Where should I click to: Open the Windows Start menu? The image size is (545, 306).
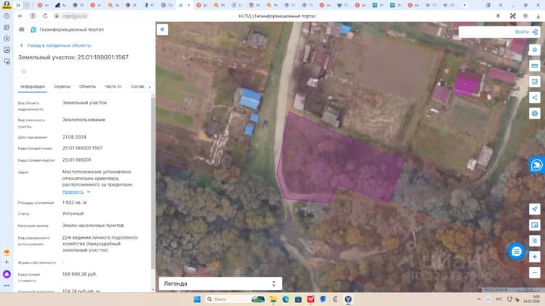tap(197, 299)
